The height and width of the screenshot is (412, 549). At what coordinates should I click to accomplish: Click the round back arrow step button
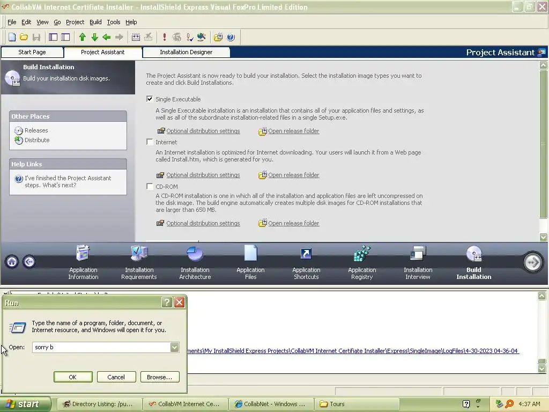[x=29, y=262]
